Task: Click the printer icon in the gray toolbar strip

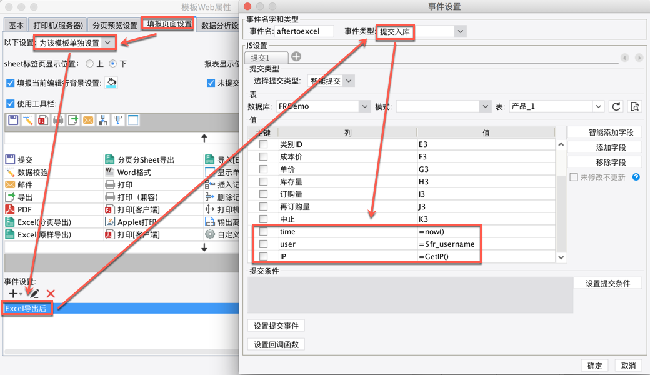Action: [x=58, y=120]
